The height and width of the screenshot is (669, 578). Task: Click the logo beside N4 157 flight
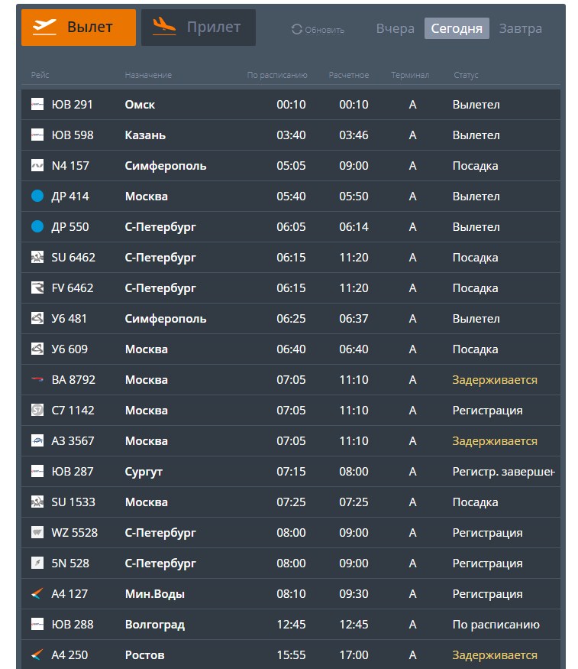tap(37, 165)
